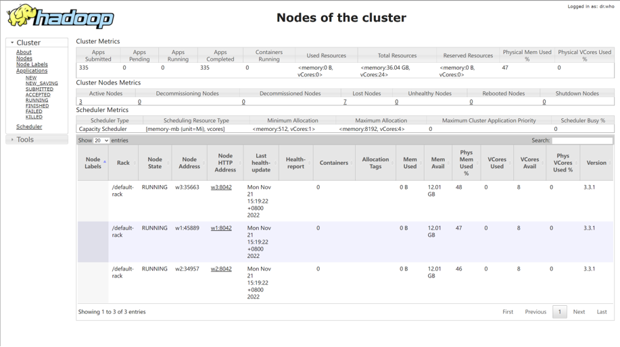Click node address w3:35663 cell

(187, 188)
